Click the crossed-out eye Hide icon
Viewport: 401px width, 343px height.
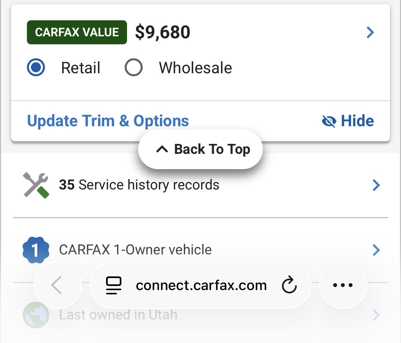(x=329, y=121)
